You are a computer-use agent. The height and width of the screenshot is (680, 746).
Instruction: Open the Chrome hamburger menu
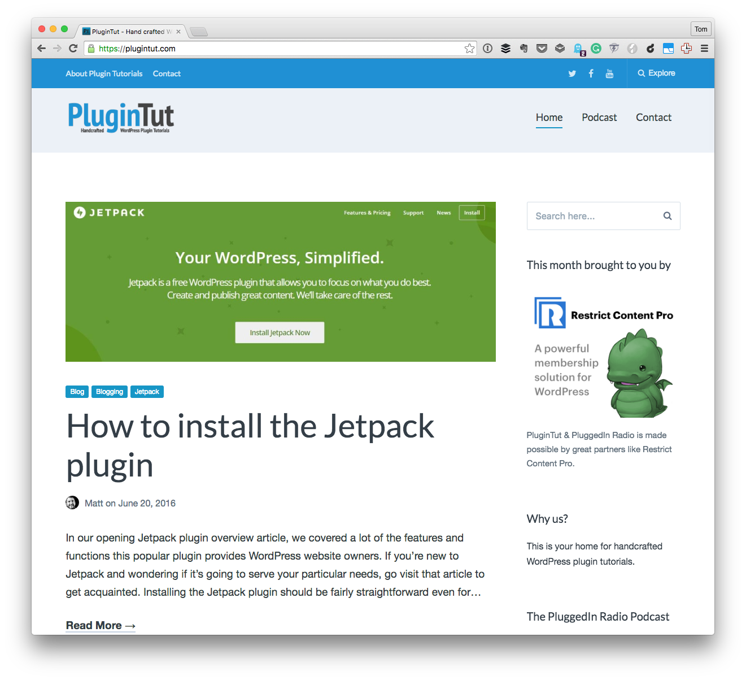click(704, 49)
